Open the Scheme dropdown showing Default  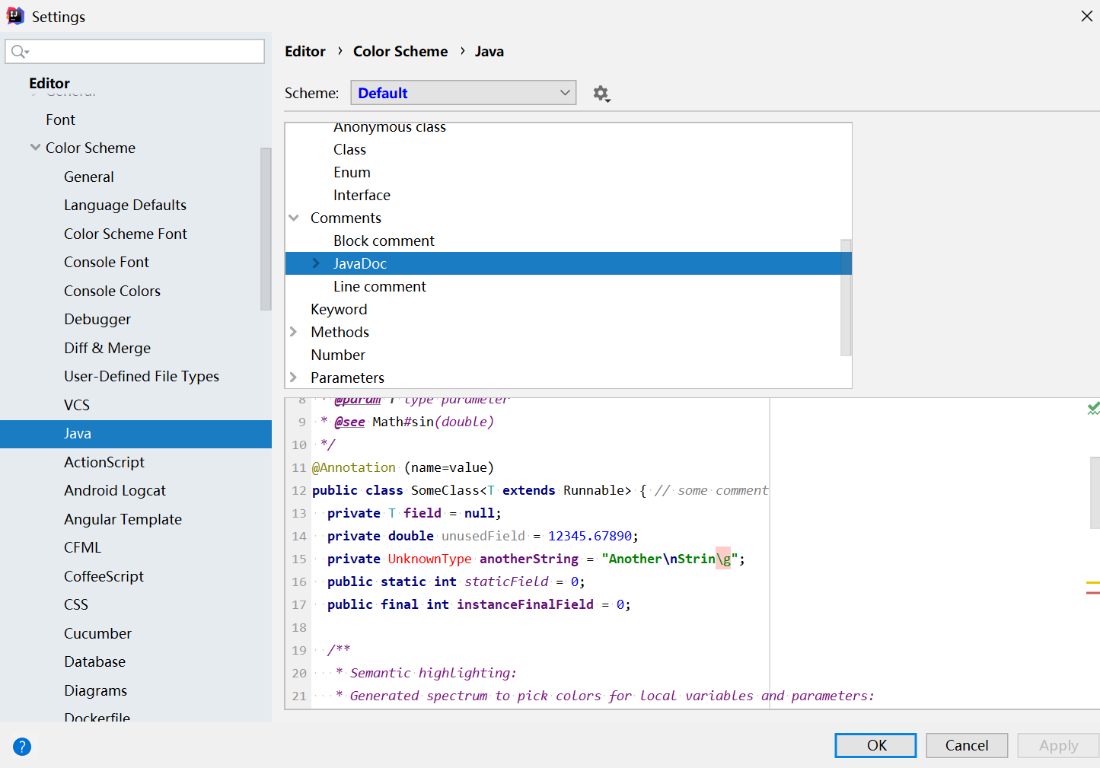tap(463, 93)
